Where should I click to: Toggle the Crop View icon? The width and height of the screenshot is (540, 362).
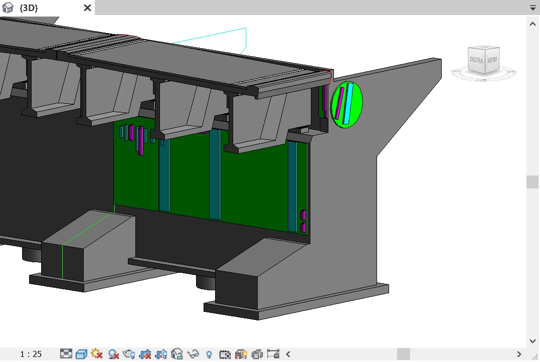click(x=145, y=354)
